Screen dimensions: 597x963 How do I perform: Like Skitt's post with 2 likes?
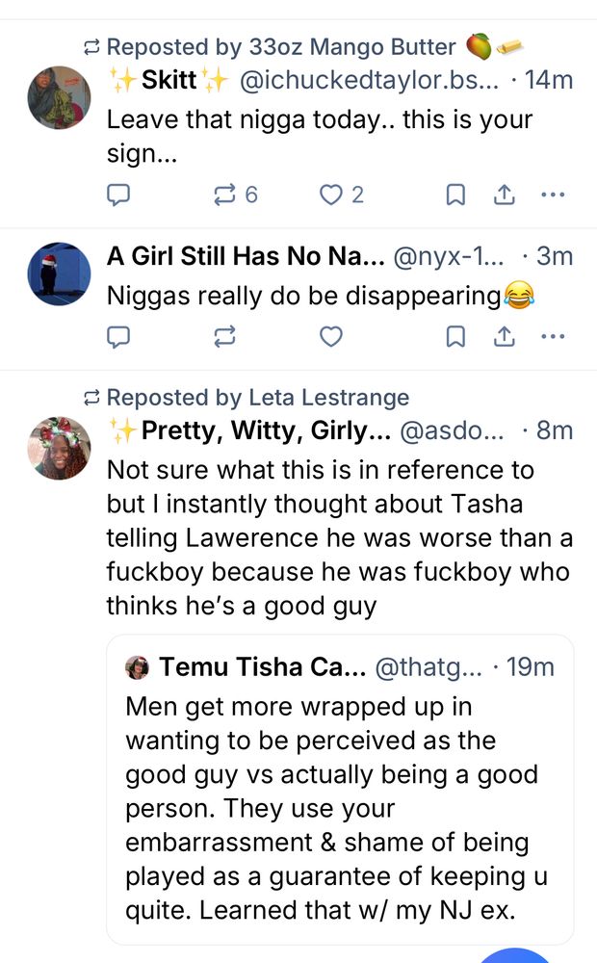click(x=331, y=195)
